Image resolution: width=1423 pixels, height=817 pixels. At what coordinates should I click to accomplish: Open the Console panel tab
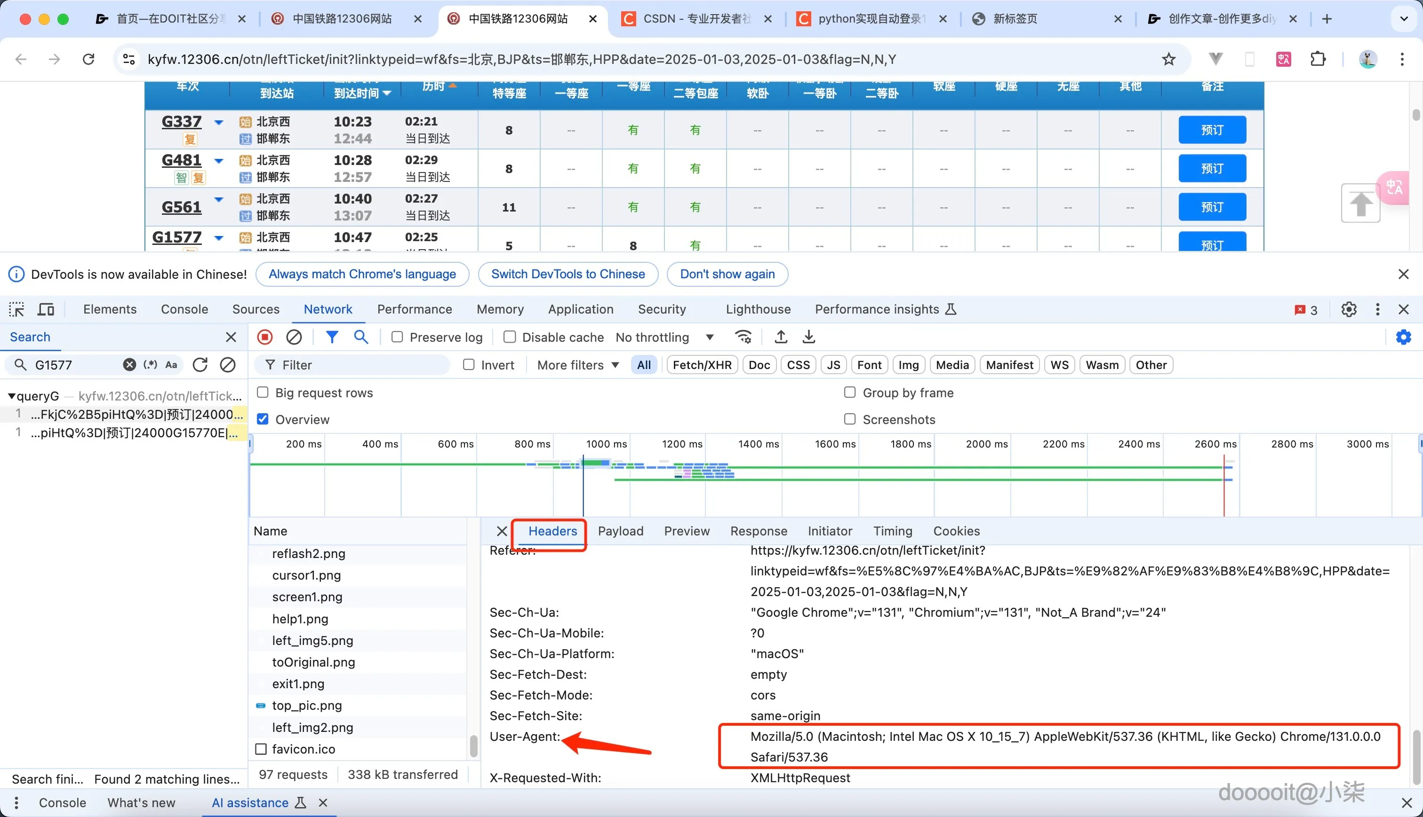click(184, 309)
